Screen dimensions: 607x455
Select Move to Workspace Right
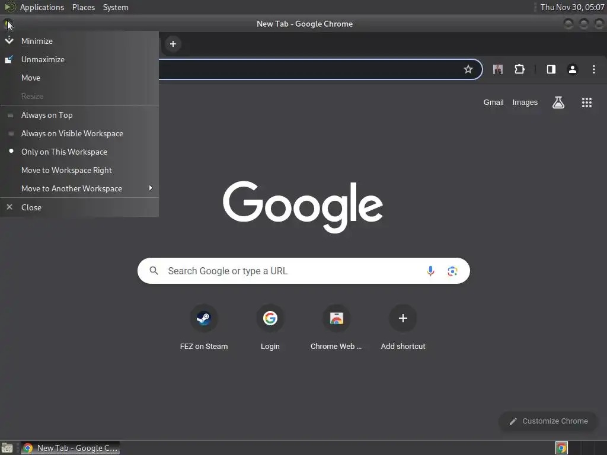click(x=79, y=170)
